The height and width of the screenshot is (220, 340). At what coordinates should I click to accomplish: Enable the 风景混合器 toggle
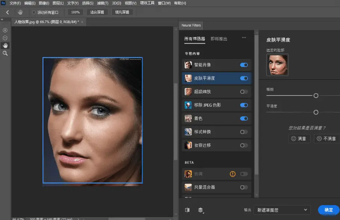pos(244,187)
